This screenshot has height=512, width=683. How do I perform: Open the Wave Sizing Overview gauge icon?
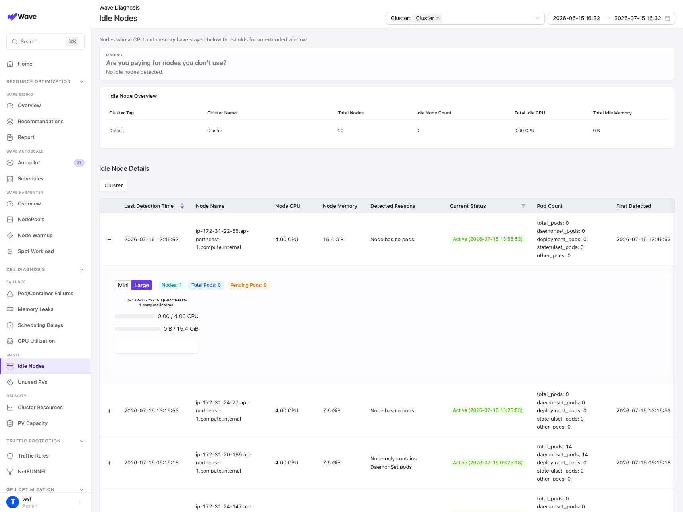click(x=10, y=106)
